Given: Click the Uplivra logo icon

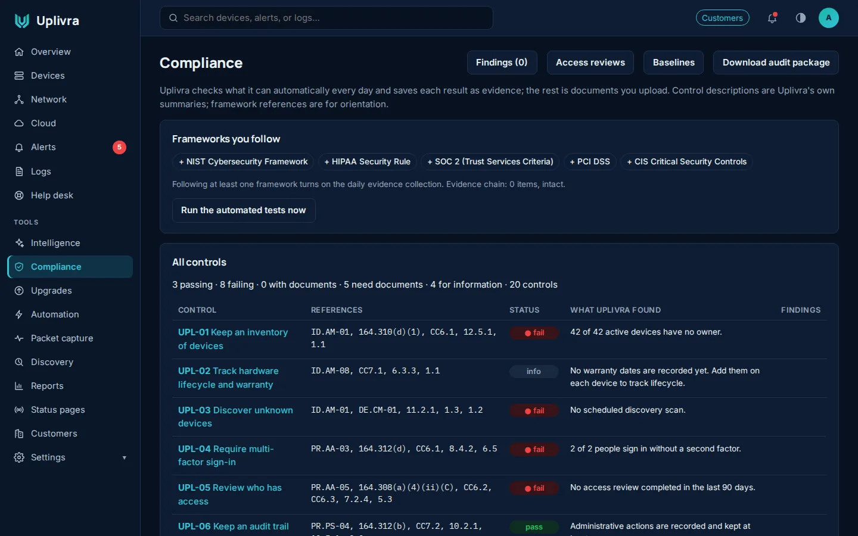Looking at the screenshot, I should 22,21.
